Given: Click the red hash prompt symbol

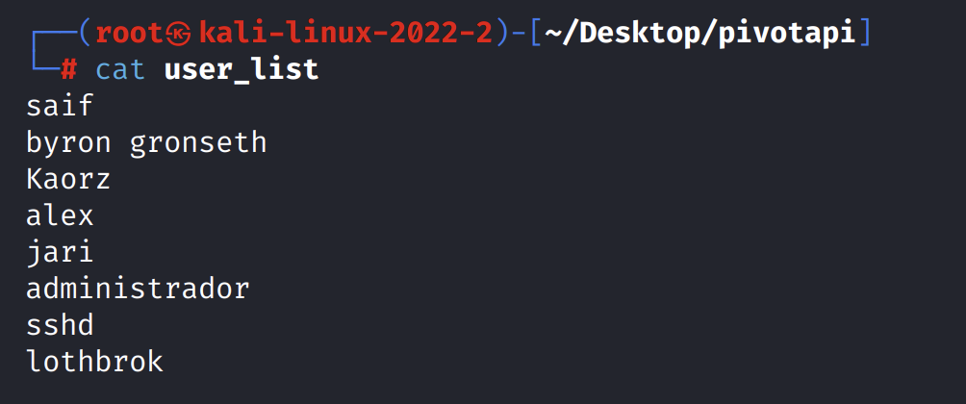Looking at the screenshot, I should tap(69, 70).
